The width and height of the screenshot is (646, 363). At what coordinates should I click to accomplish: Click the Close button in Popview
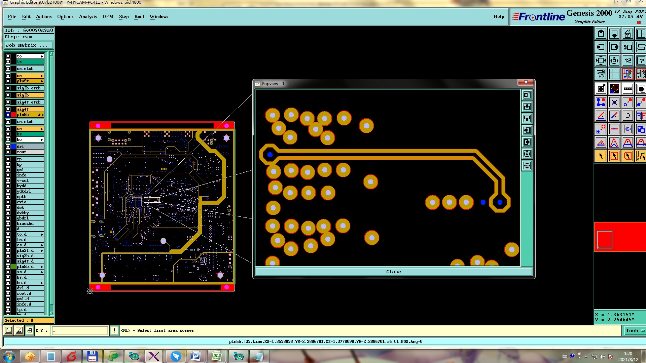393,272
